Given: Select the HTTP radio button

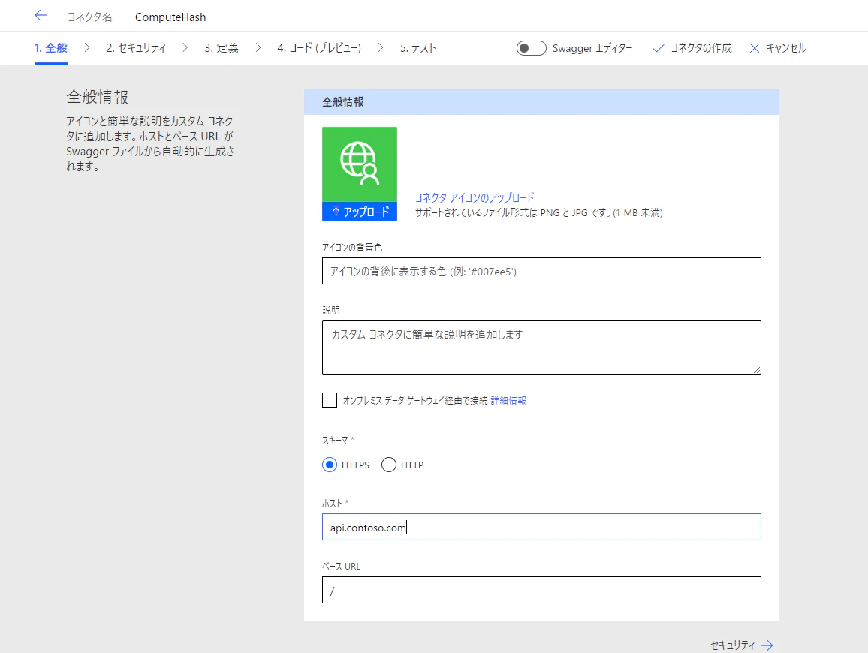Looking at the screenshot, I should tap(389, 465).
